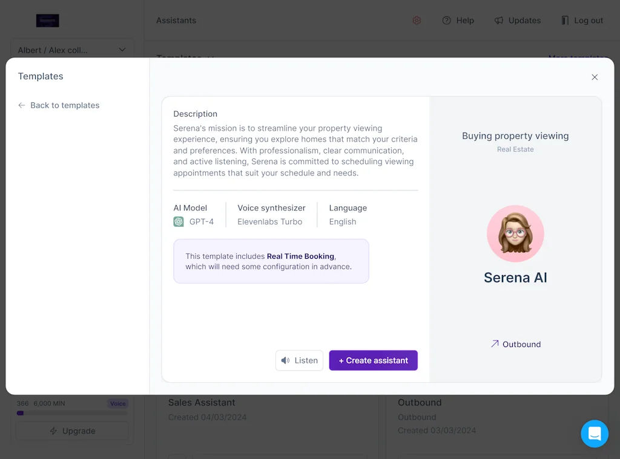The image size is (620, 459).
Task: Click the Create assistant button
Action: pyautogui.click(x=373, y=360)
